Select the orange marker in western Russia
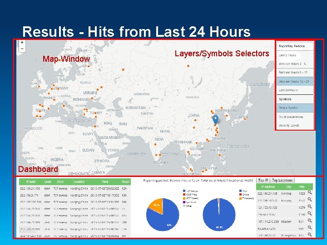 [123, 69]
